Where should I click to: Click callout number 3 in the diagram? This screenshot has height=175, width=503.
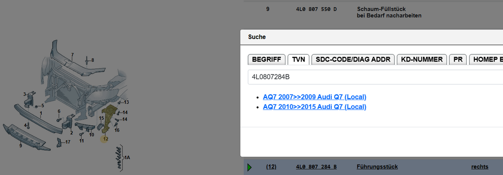[24, 94]
